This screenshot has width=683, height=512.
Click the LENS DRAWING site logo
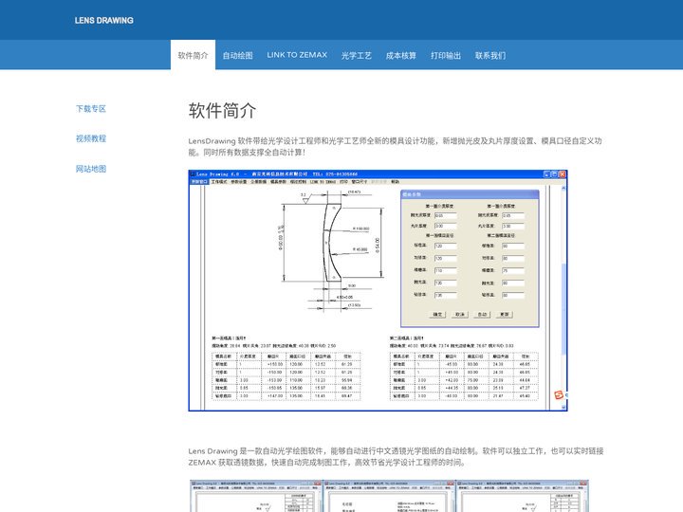coord(103,20)
